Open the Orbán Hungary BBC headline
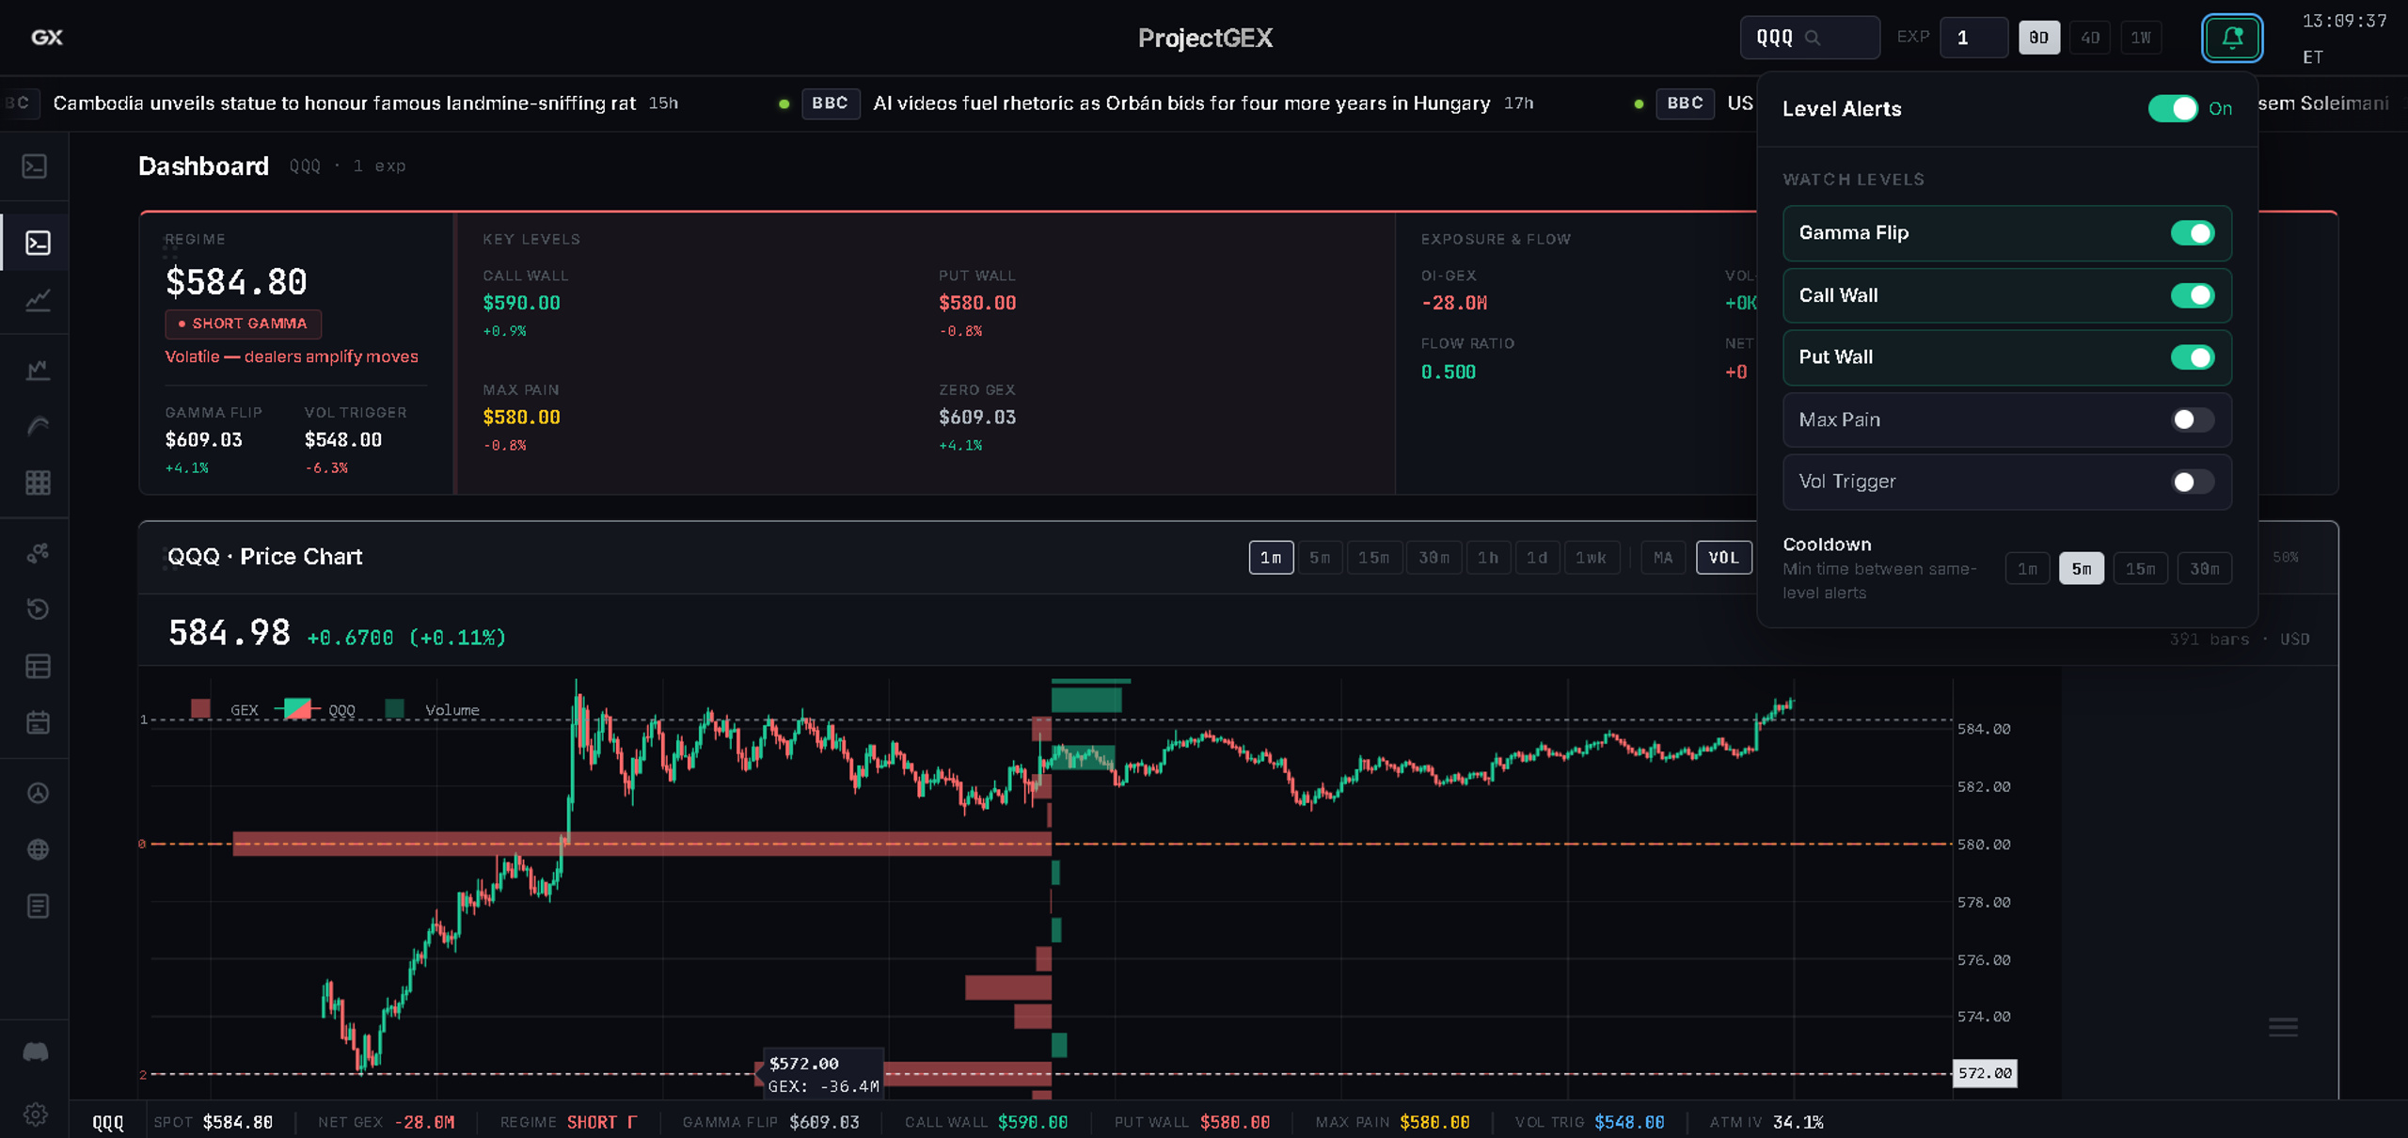 click(x=1181, y=103)
